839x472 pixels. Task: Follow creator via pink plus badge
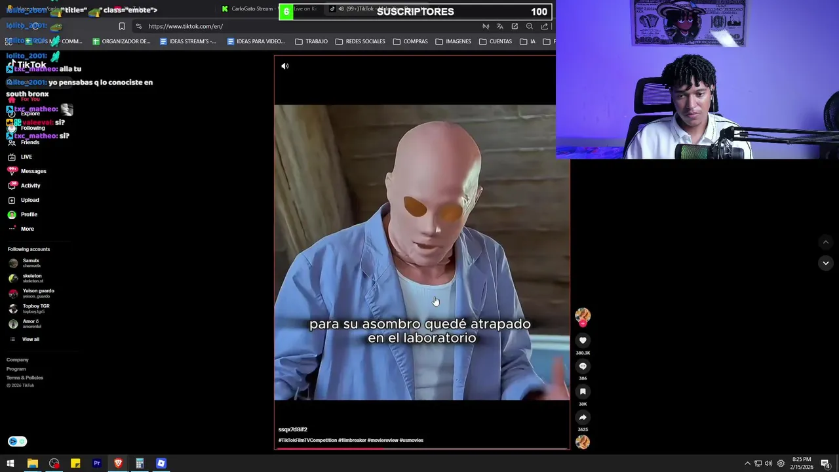(583, 324)
